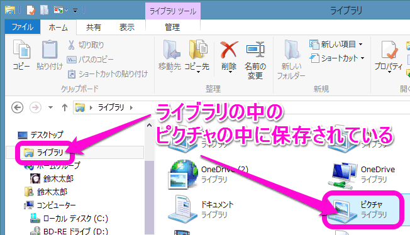Switch to the Share (共有) tab

93,27
